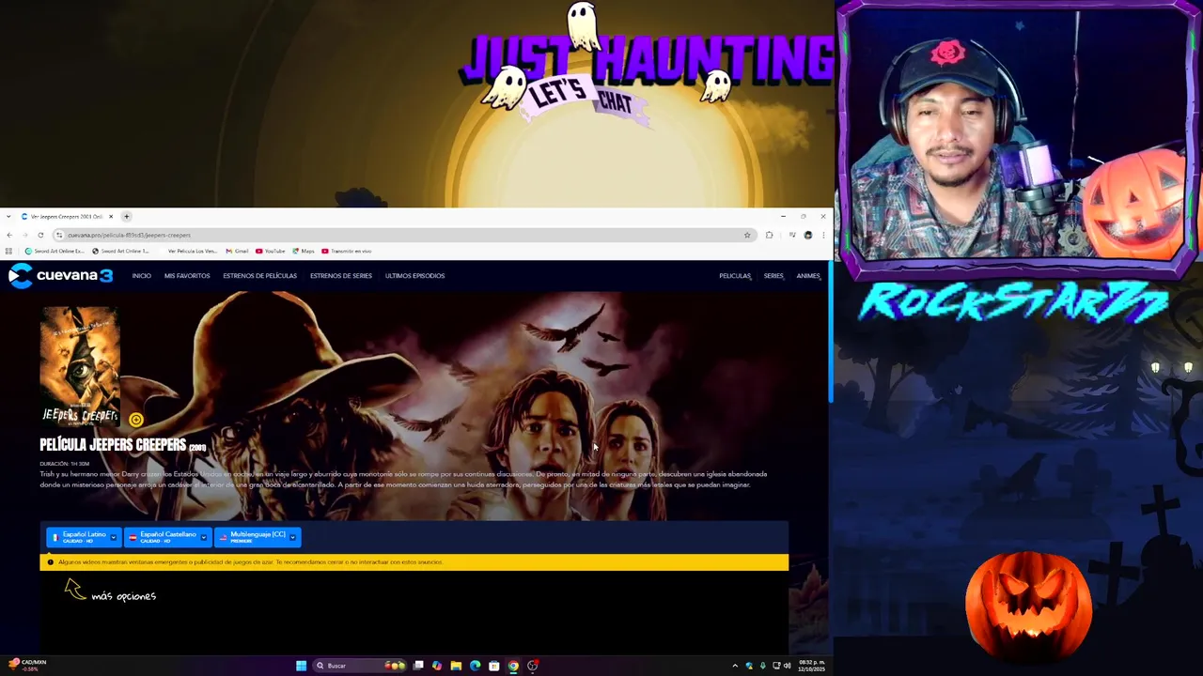
Task: Open ULTIMOS EPISODIOS section
Action: (x=414, y=276)
